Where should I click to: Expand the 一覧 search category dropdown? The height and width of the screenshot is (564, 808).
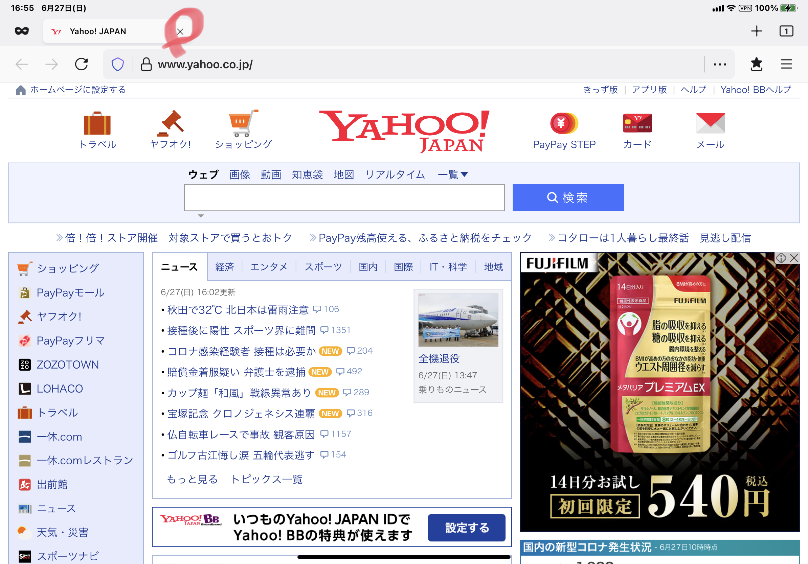tap(453, 175)
